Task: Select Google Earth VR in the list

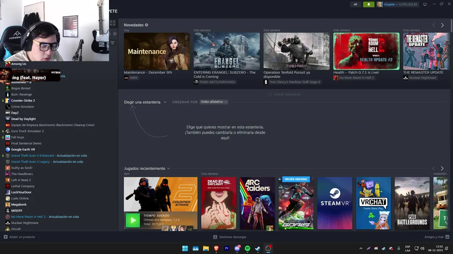Action: [x=23, y=150]
